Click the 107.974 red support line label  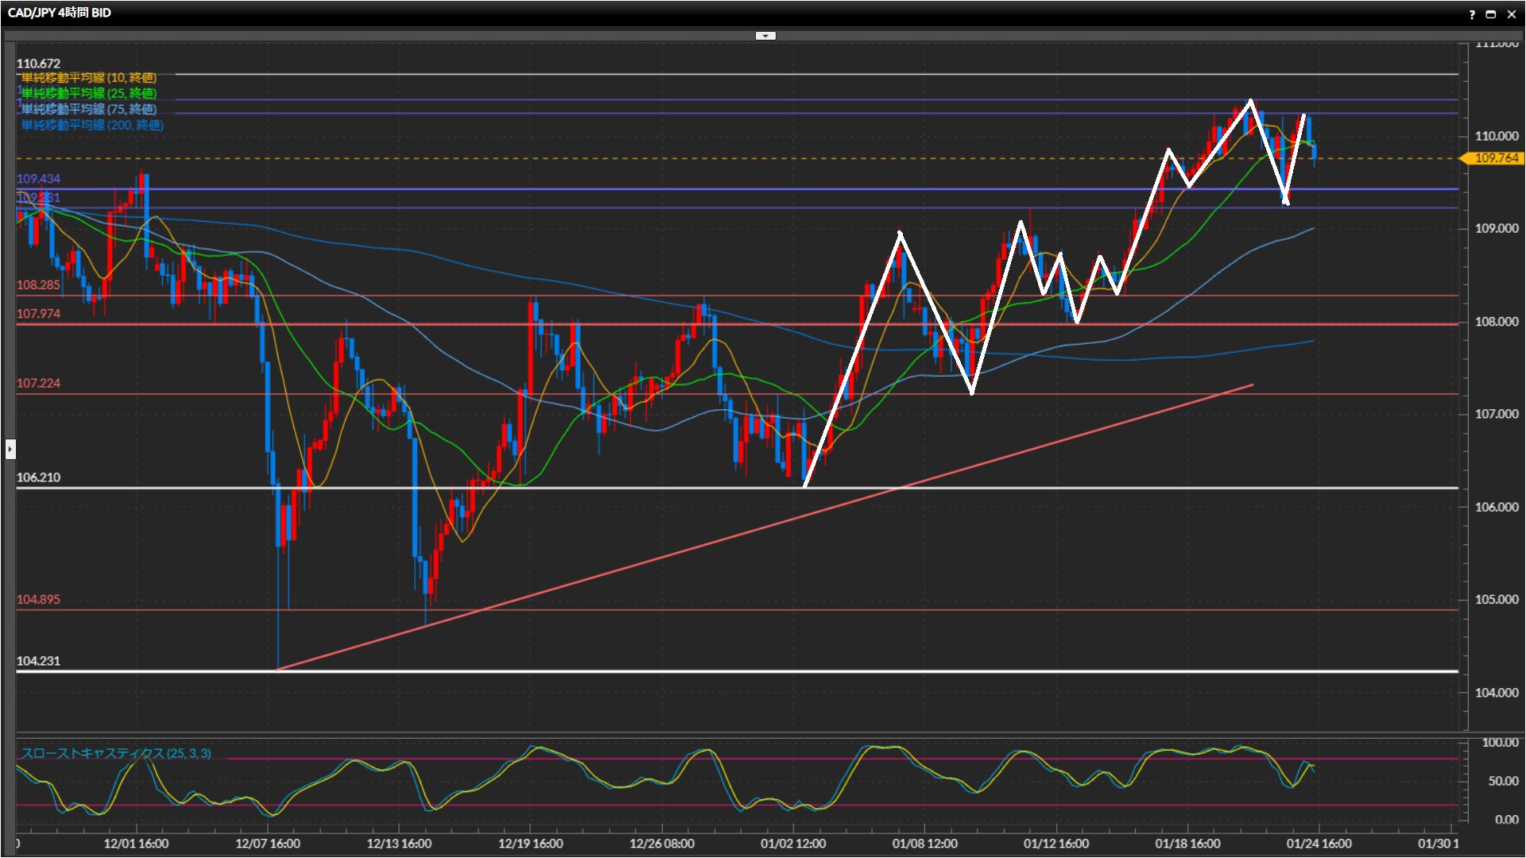pos(38,314)
